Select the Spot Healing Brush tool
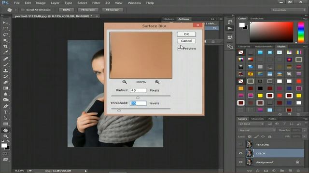Screen dimensions: 309x173 5,59
